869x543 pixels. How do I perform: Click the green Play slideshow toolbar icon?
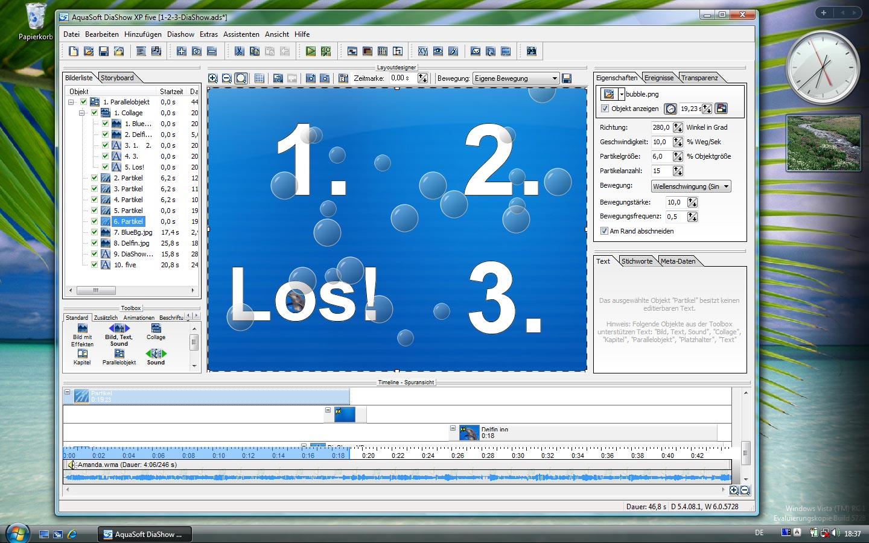pos(310,51)
